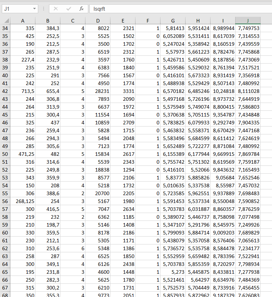Click cell with value 18838
Image resolution: width=272 pixels, height=297 pixels.
click(98, 170)
